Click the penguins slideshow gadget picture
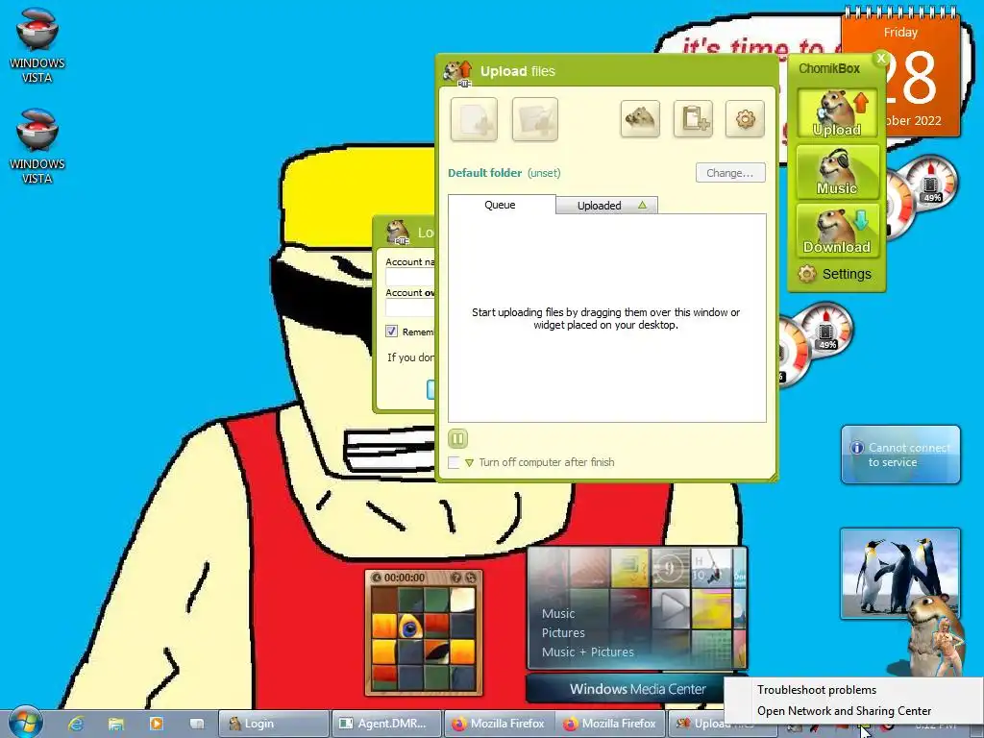 [899, 573]
